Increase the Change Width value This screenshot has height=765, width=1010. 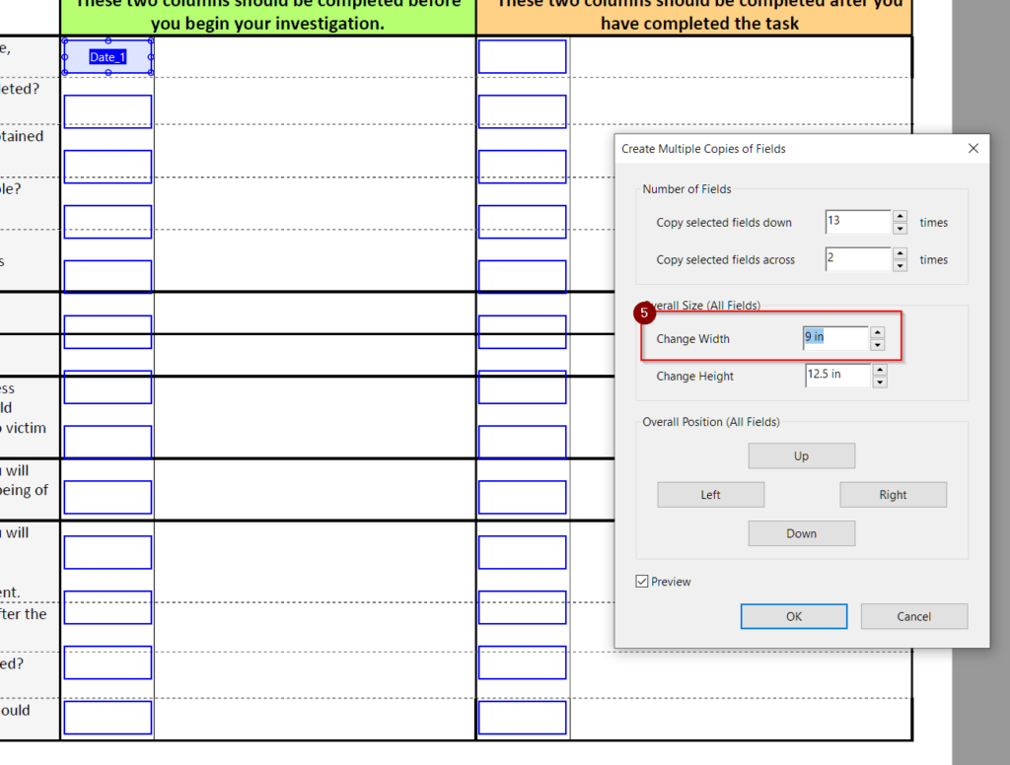[x=878, y=332]
